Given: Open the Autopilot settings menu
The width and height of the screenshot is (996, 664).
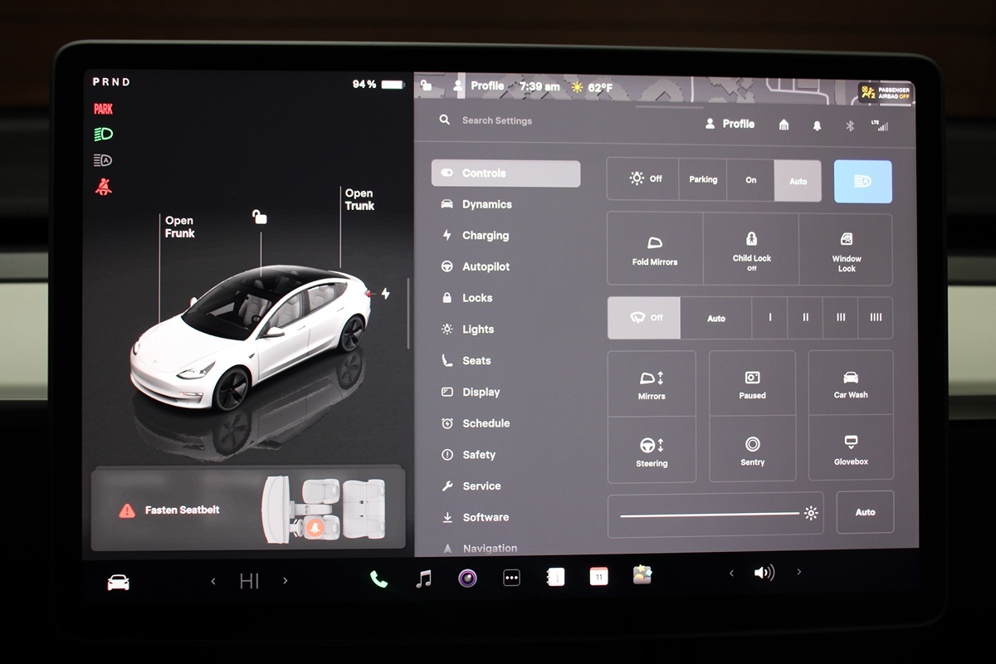Looking at the screenshot, I should click(486, 266).
